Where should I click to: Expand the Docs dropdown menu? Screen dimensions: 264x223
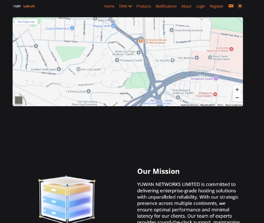tap(125, 6)
